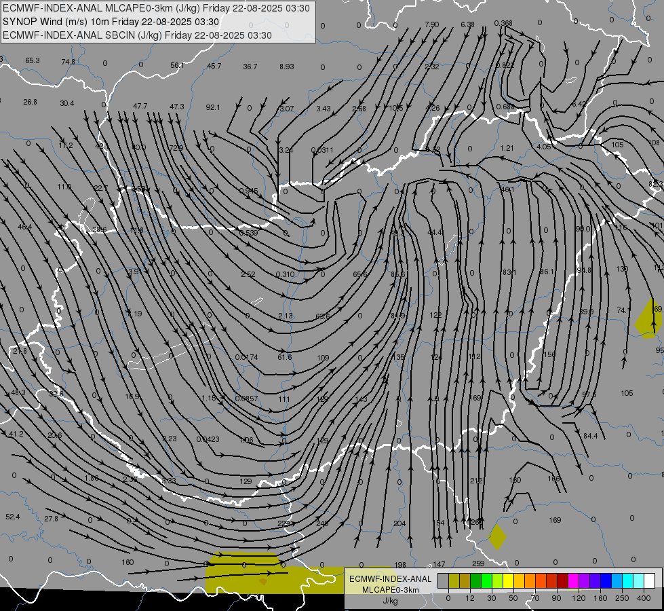664x611 pixels.
Task: Pick the dark green legend swatch
Action: point(476,581)
